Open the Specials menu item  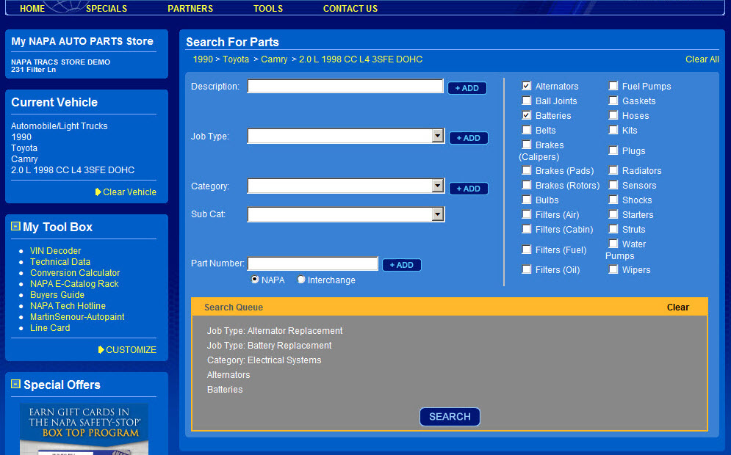[107, 9]
